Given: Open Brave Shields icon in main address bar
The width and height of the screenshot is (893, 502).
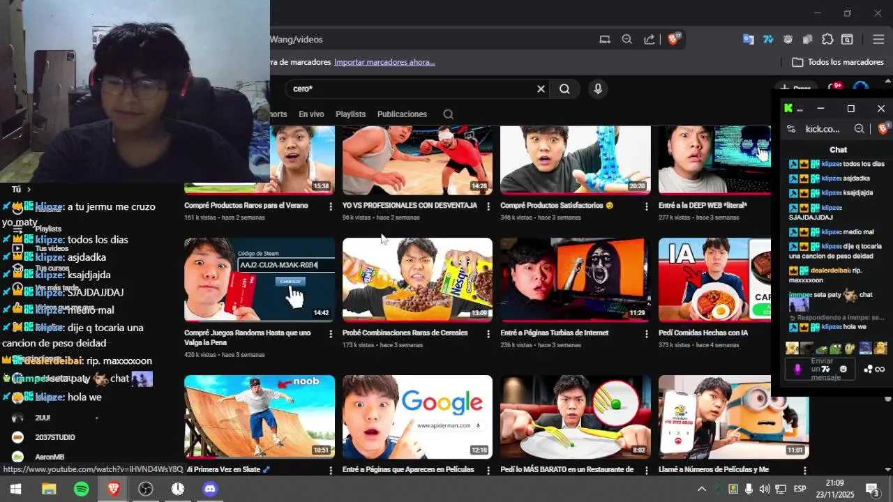Looking at the screenshot, I should click(x=674, y=39).
